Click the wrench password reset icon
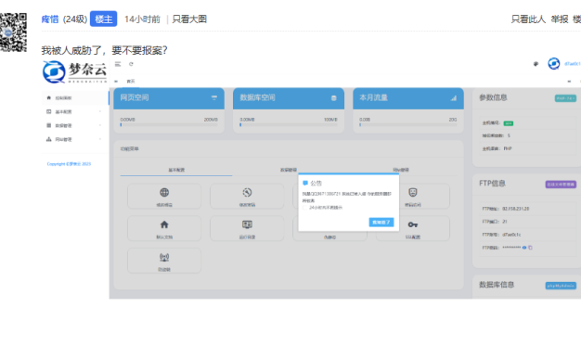The width and height of the screenshot is (581, 358). (247, 193)
